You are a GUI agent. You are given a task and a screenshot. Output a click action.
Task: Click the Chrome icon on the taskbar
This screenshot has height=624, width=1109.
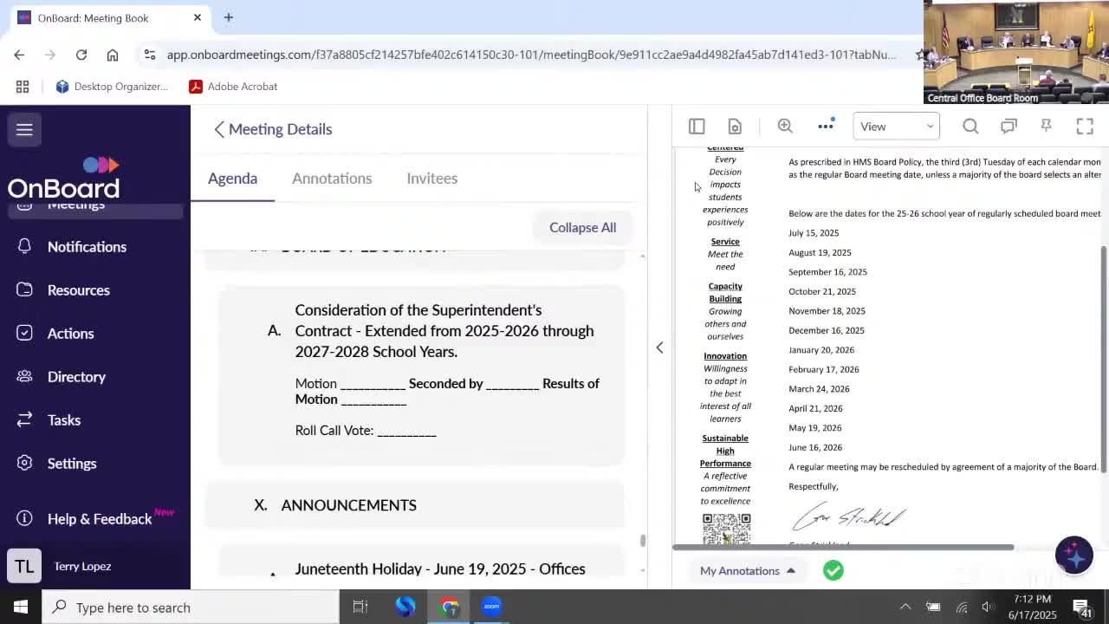pos(449,607)
